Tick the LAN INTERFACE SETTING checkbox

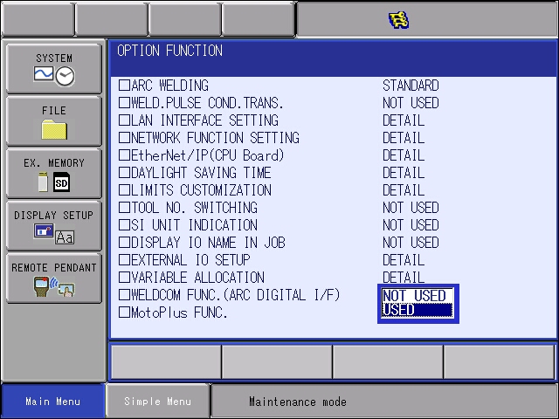pyautogui.click(x=124, y=120)
